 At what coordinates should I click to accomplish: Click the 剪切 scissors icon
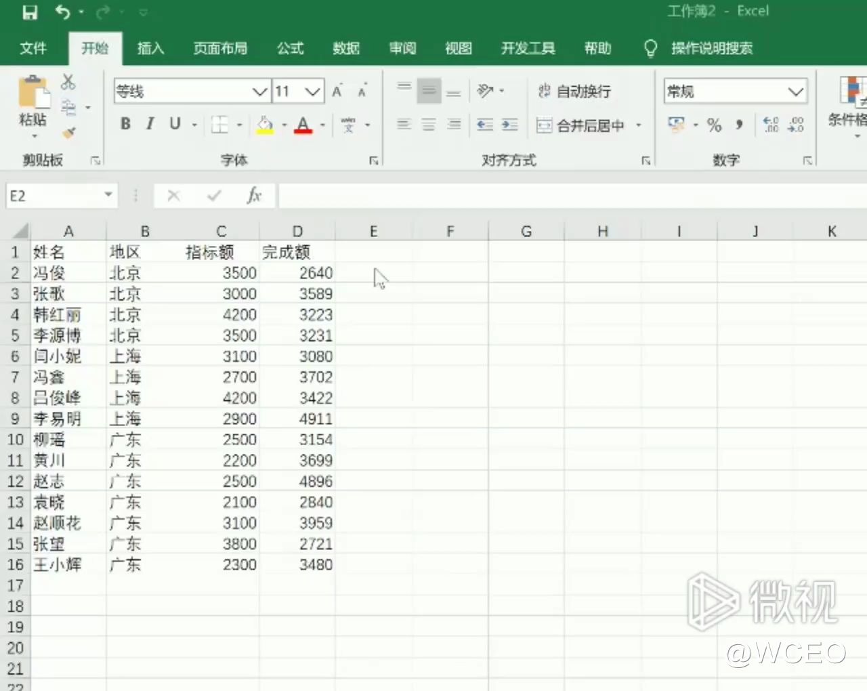coord(68,81)
